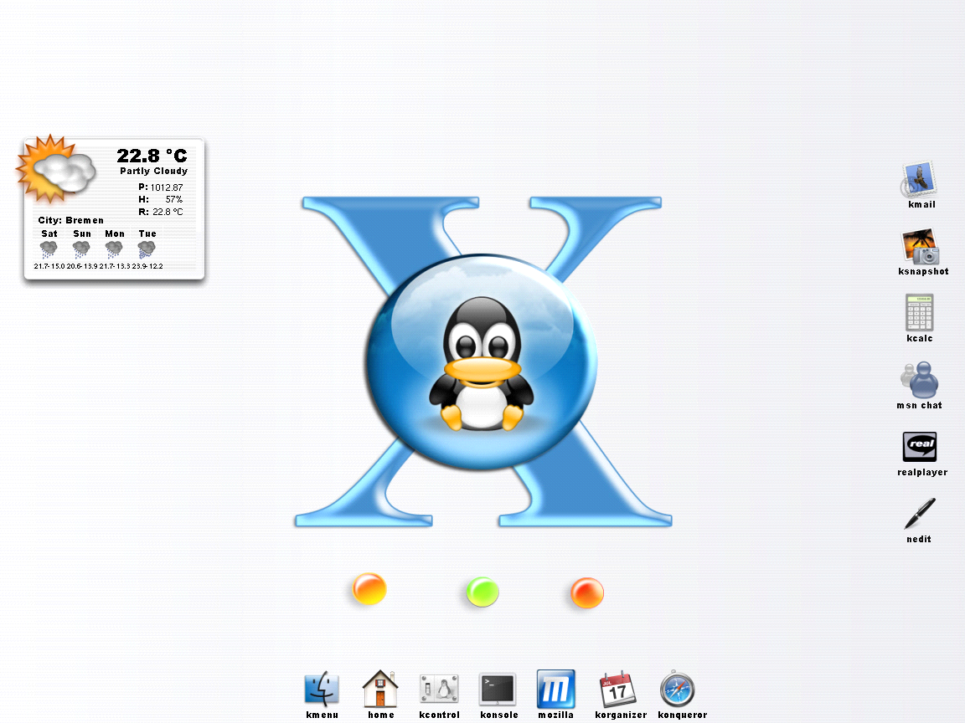The image size is (965, 723).
Task: Launch msn chat buddy icon
Action: 920,380
